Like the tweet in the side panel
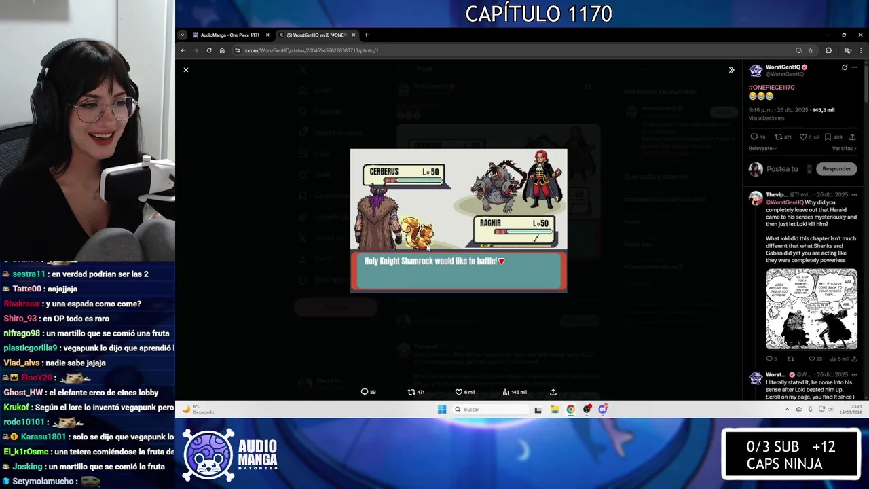This screenshot has width=869, height=489. pyautogui.click(x=809, y=137)
